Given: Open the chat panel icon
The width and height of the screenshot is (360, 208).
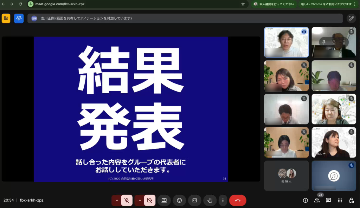Looking at the screenshot, I should [x=328, y=200].
